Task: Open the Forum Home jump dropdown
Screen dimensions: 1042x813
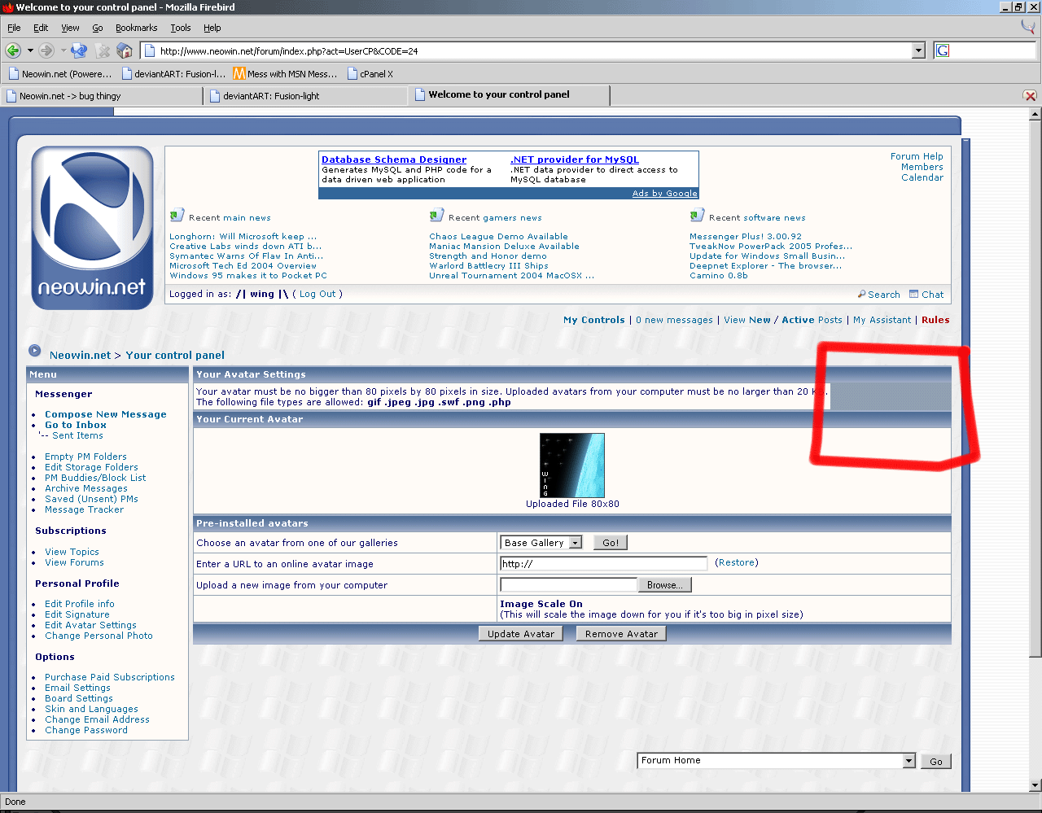Action: click(x=909, y=761)
